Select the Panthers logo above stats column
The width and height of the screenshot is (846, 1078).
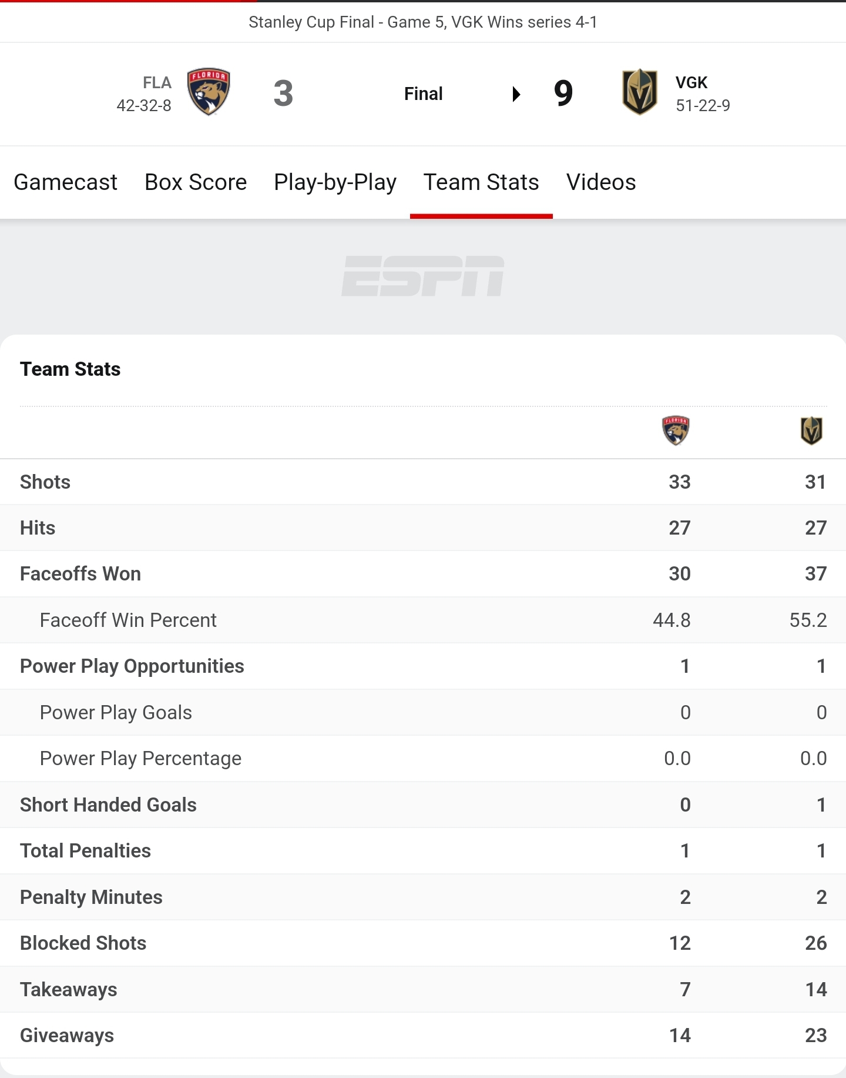[676, 430]
